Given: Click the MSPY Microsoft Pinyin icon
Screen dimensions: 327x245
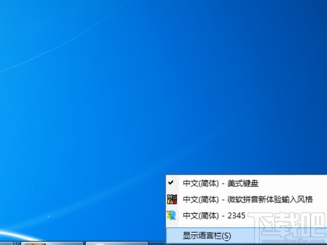Looking at the screenshot, I should (x=172, y=199).
